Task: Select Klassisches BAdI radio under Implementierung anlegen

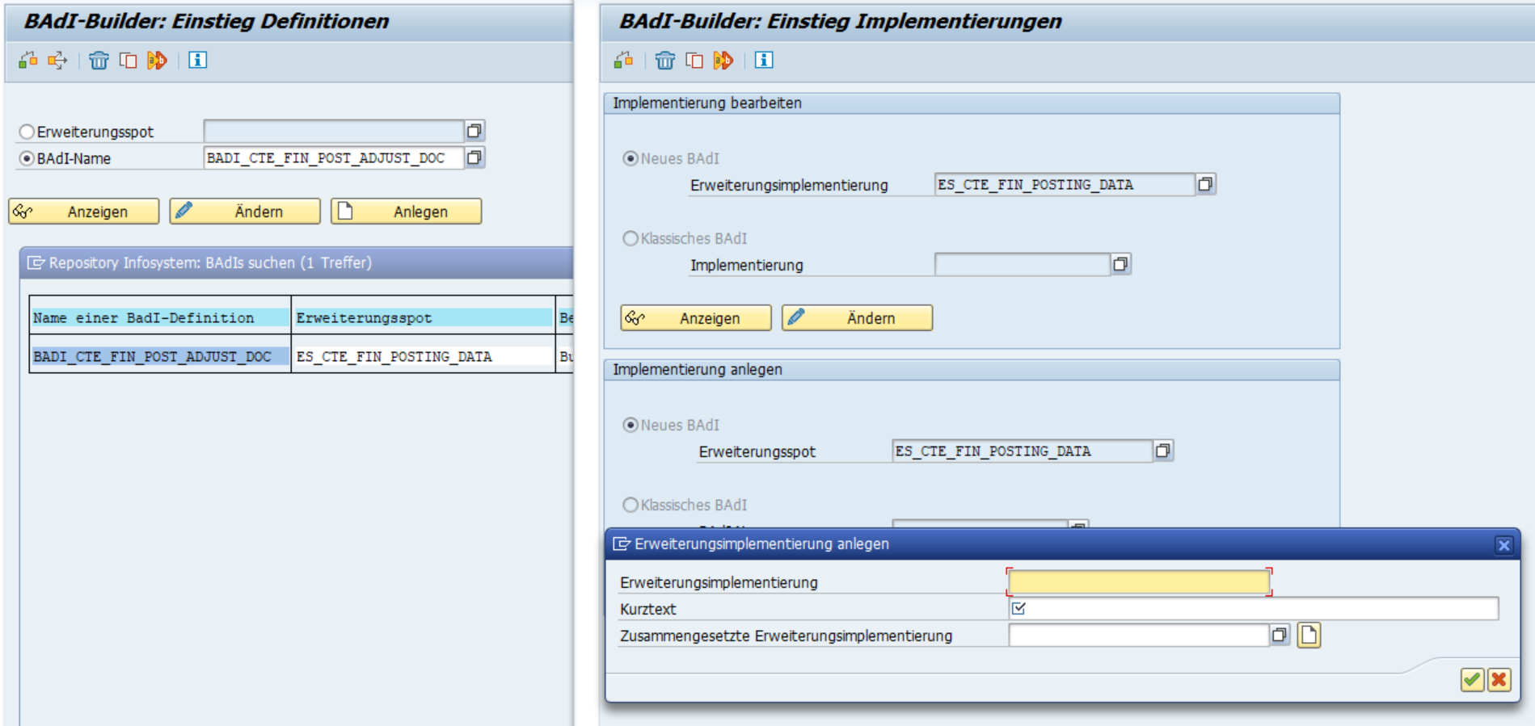Action: (x=630, y=505)
